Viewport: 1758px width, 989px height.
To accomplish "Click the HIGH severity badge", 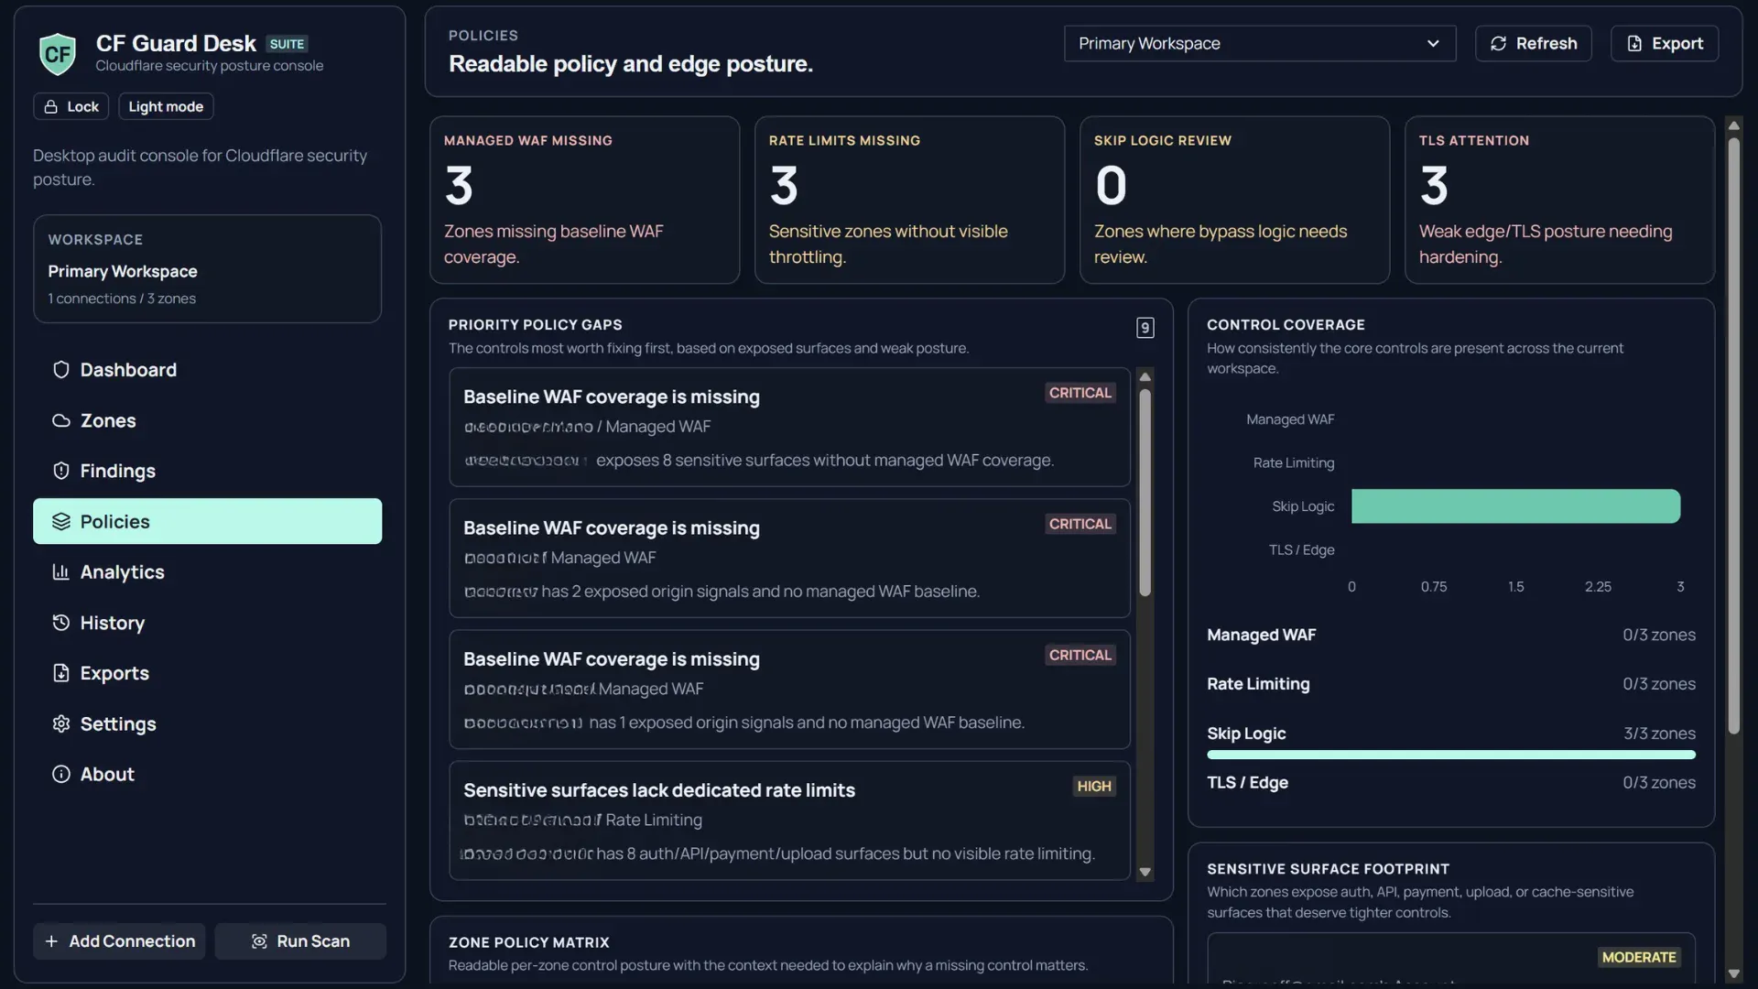I will [1094, 787].
